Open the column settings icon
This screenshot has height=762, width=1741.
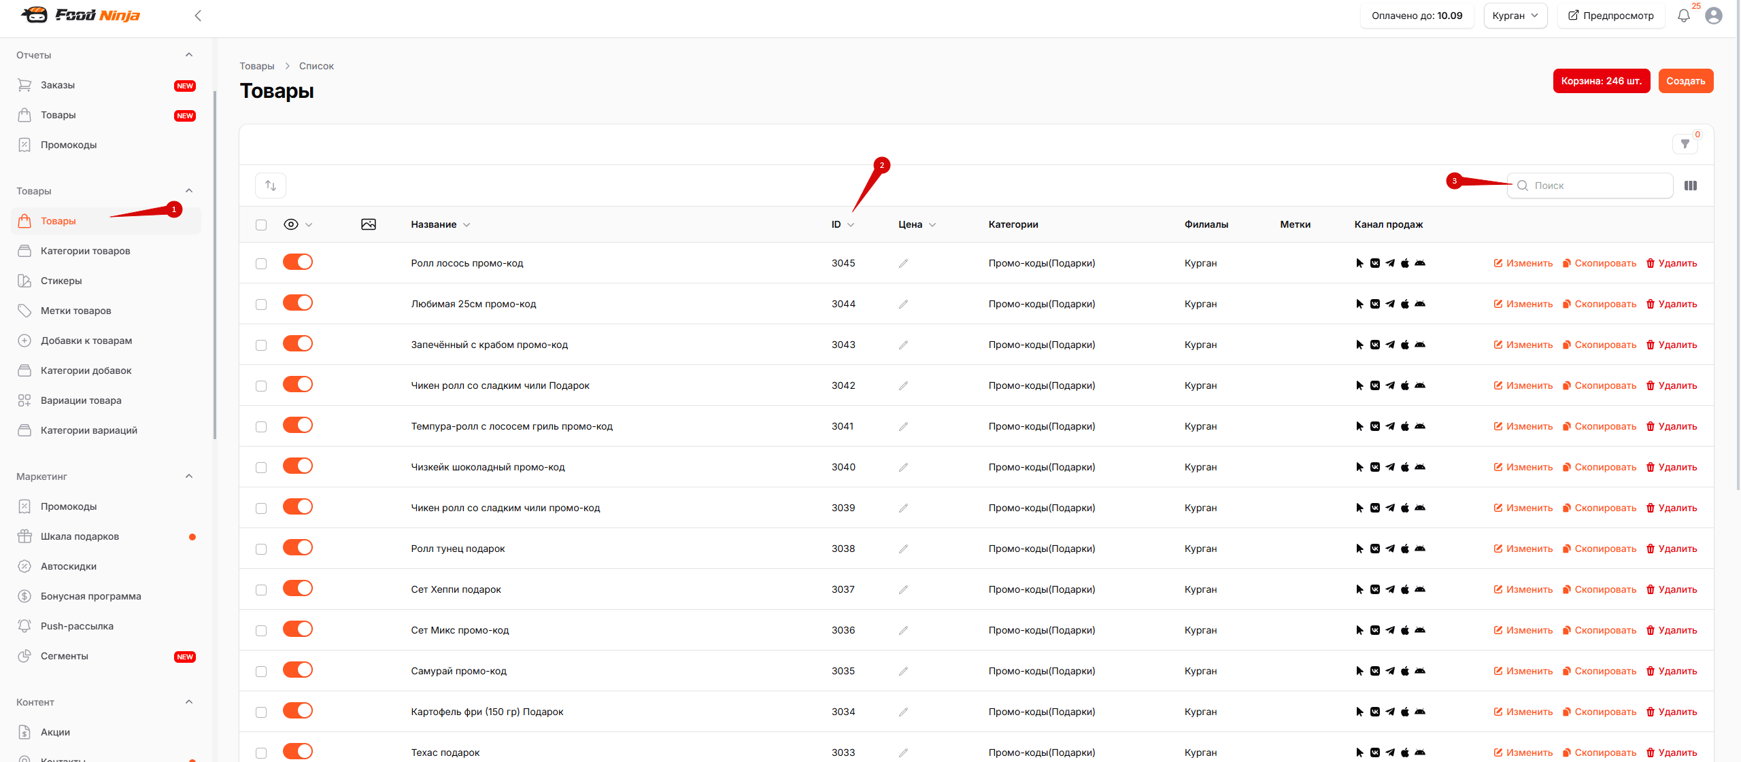point(1691,186)
